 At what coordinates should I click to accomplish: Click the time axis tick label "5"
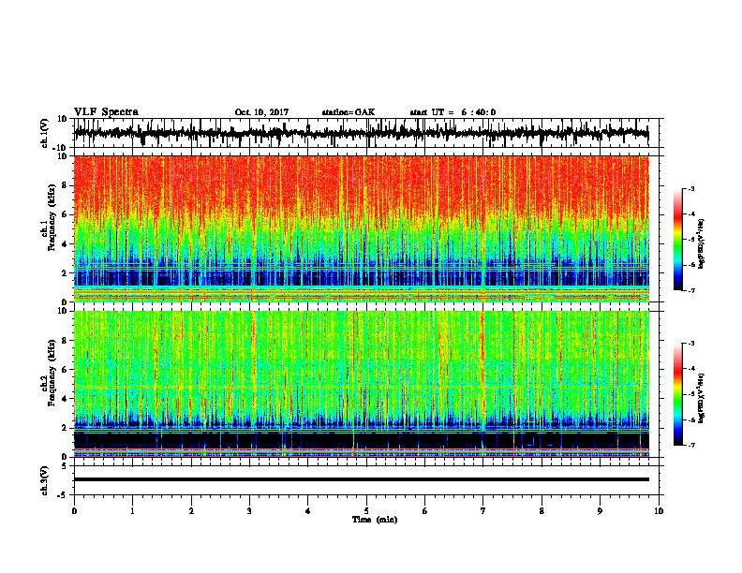pos(366,511)
